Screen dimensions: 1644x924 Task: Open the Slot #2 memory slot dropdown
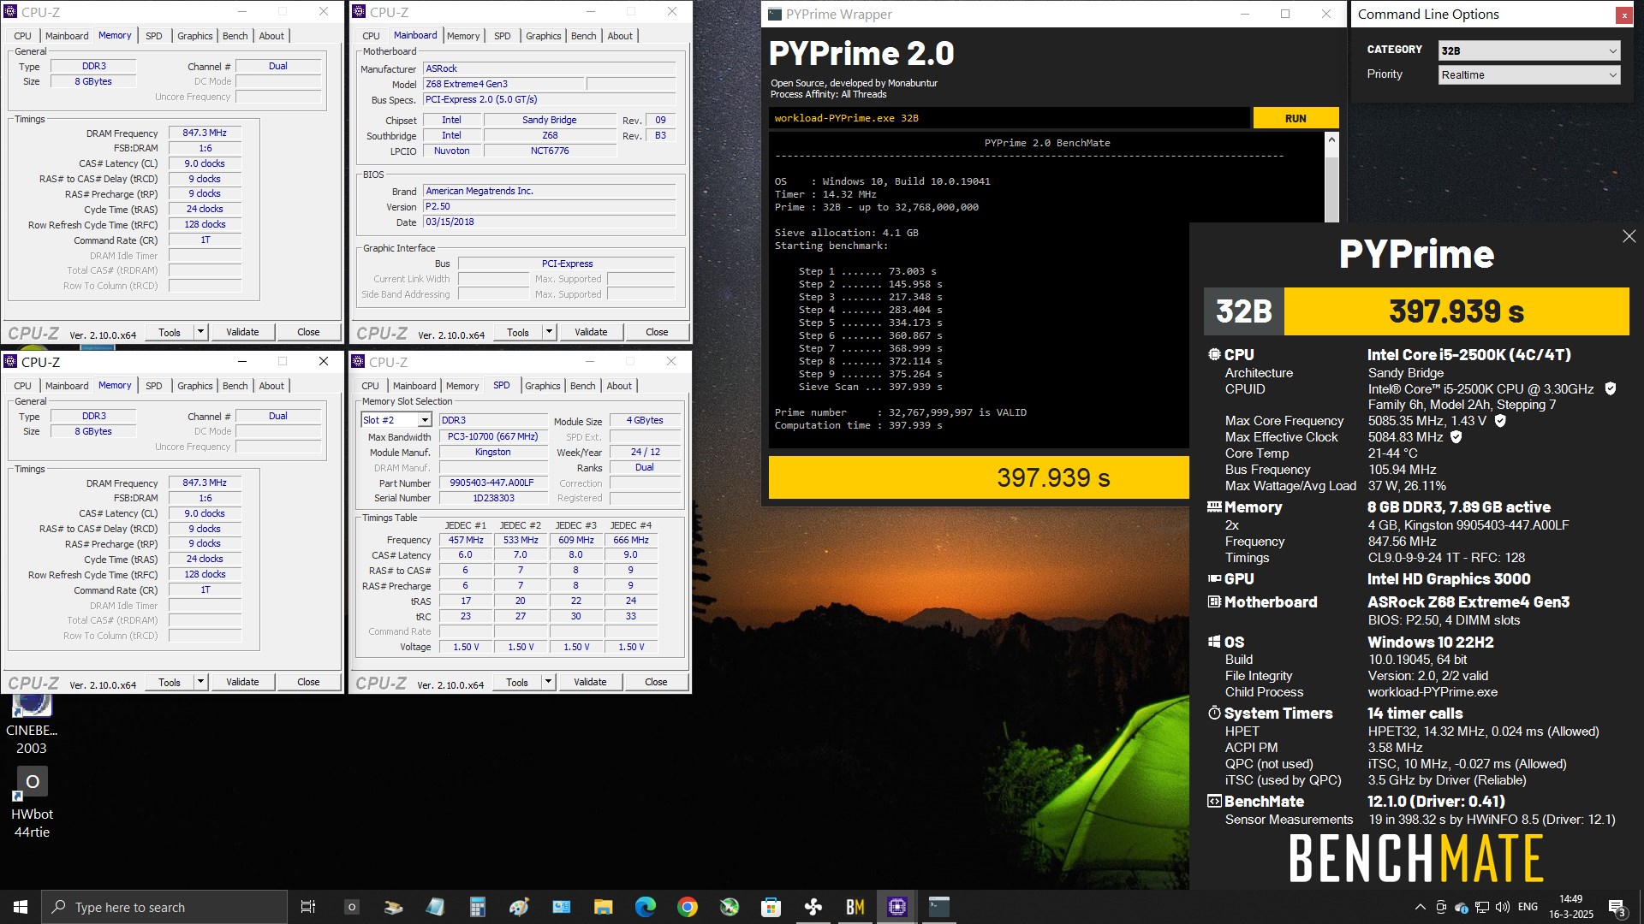396,420
